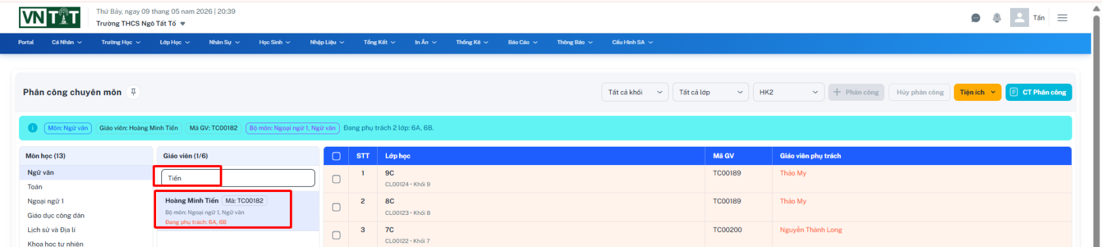This screenshot has height=247, width=1102.
Task: Click the info icon in the banner
Action: coord(32,128)
